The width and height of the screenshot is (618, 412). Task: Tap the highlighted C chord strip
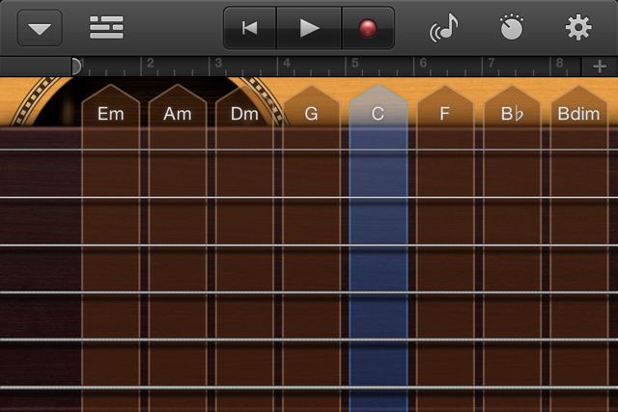(379, 248)
